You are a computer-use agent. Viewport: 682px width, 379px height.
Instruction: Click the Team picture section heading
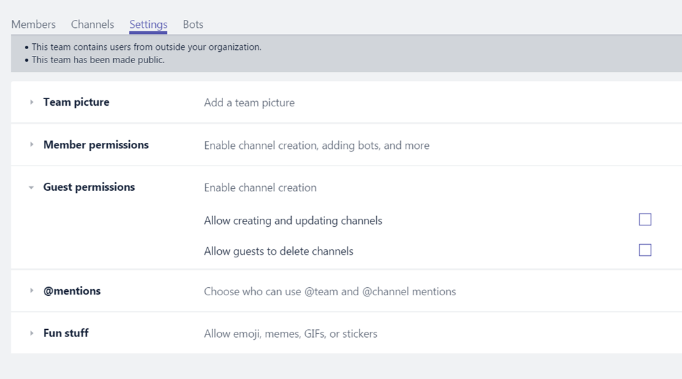76,102
